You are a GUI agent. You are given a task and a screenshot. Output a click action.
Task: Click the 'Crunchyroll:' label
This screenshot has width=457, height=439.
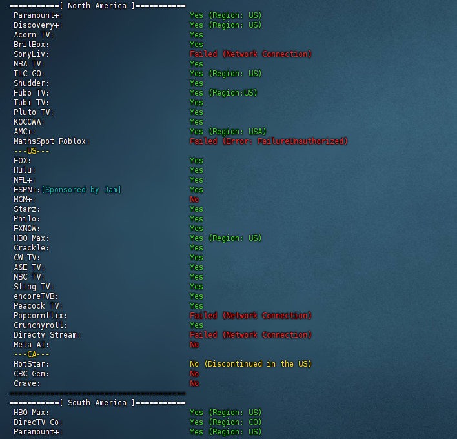click(x=40, y=325)
